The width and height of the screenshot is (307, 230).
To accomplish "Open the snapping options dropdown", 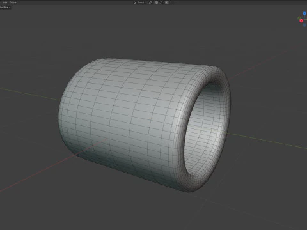I will (x=161, y=3).
